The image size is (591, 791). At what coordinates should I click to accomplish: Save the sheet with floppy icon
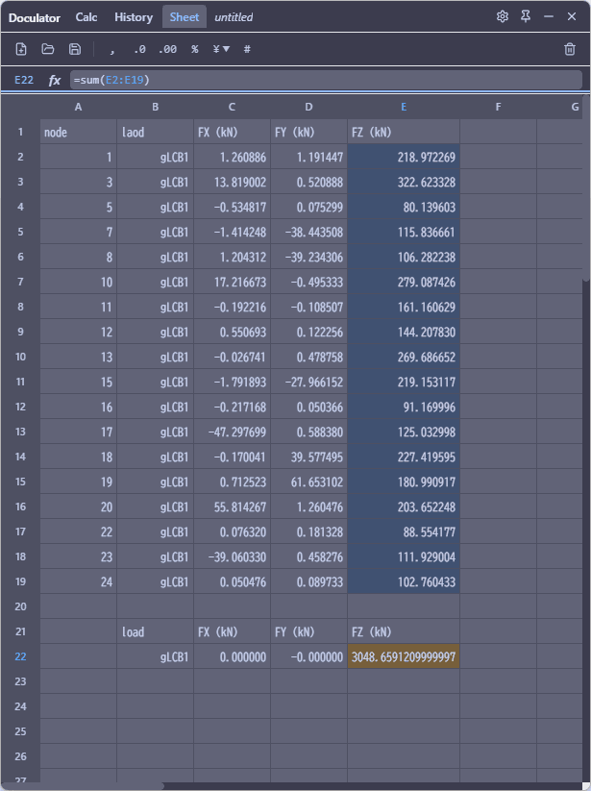click(75, 49)
